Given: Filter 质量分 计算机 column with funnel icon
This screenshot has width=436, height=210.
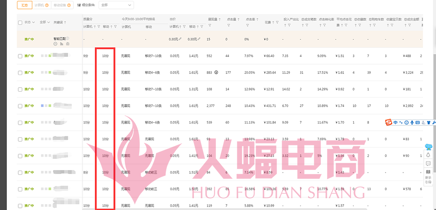Looking at the screenshot, I should coord(99,27).
